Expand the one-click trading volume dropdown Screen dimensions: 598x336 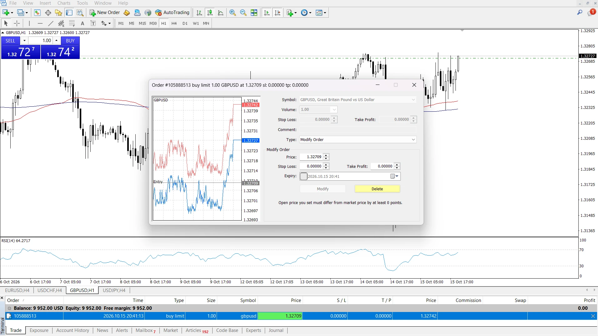pos(24,41)
